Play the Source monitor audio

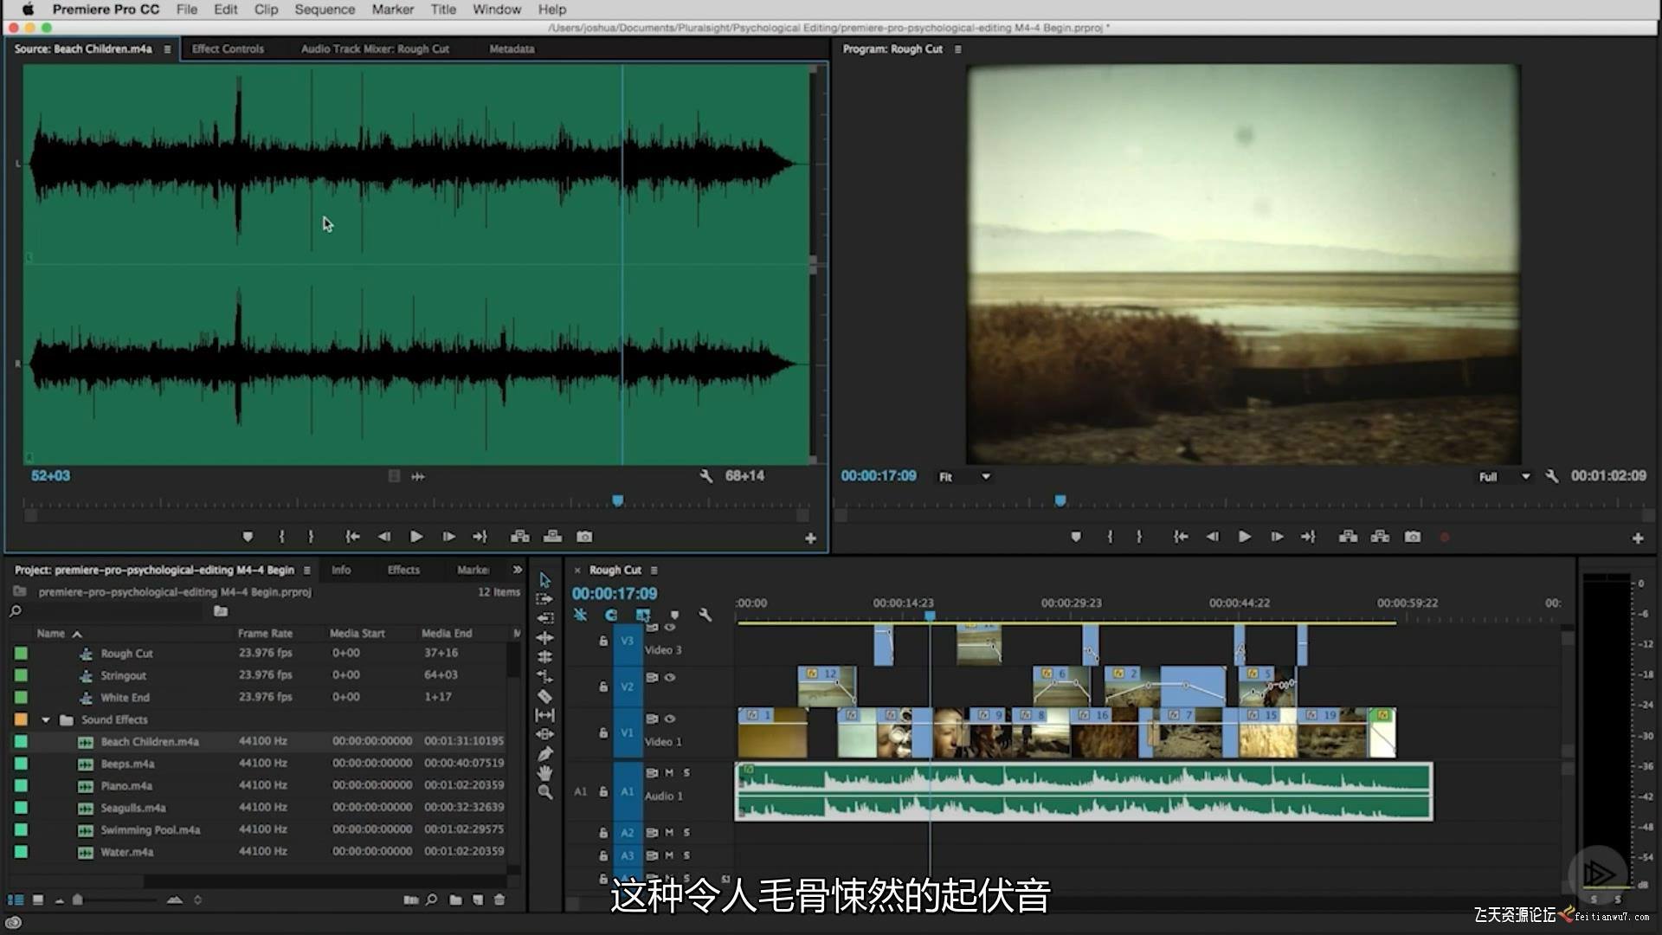coord(416,537)
